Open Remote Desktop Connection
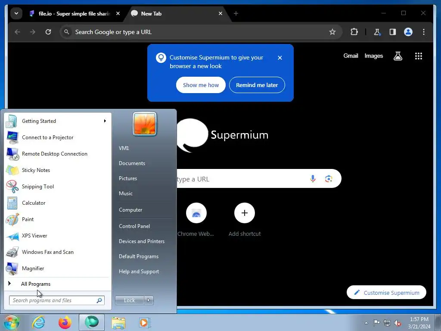The width and height of the screenshot is (441, 331). click(x=57, y=154)
